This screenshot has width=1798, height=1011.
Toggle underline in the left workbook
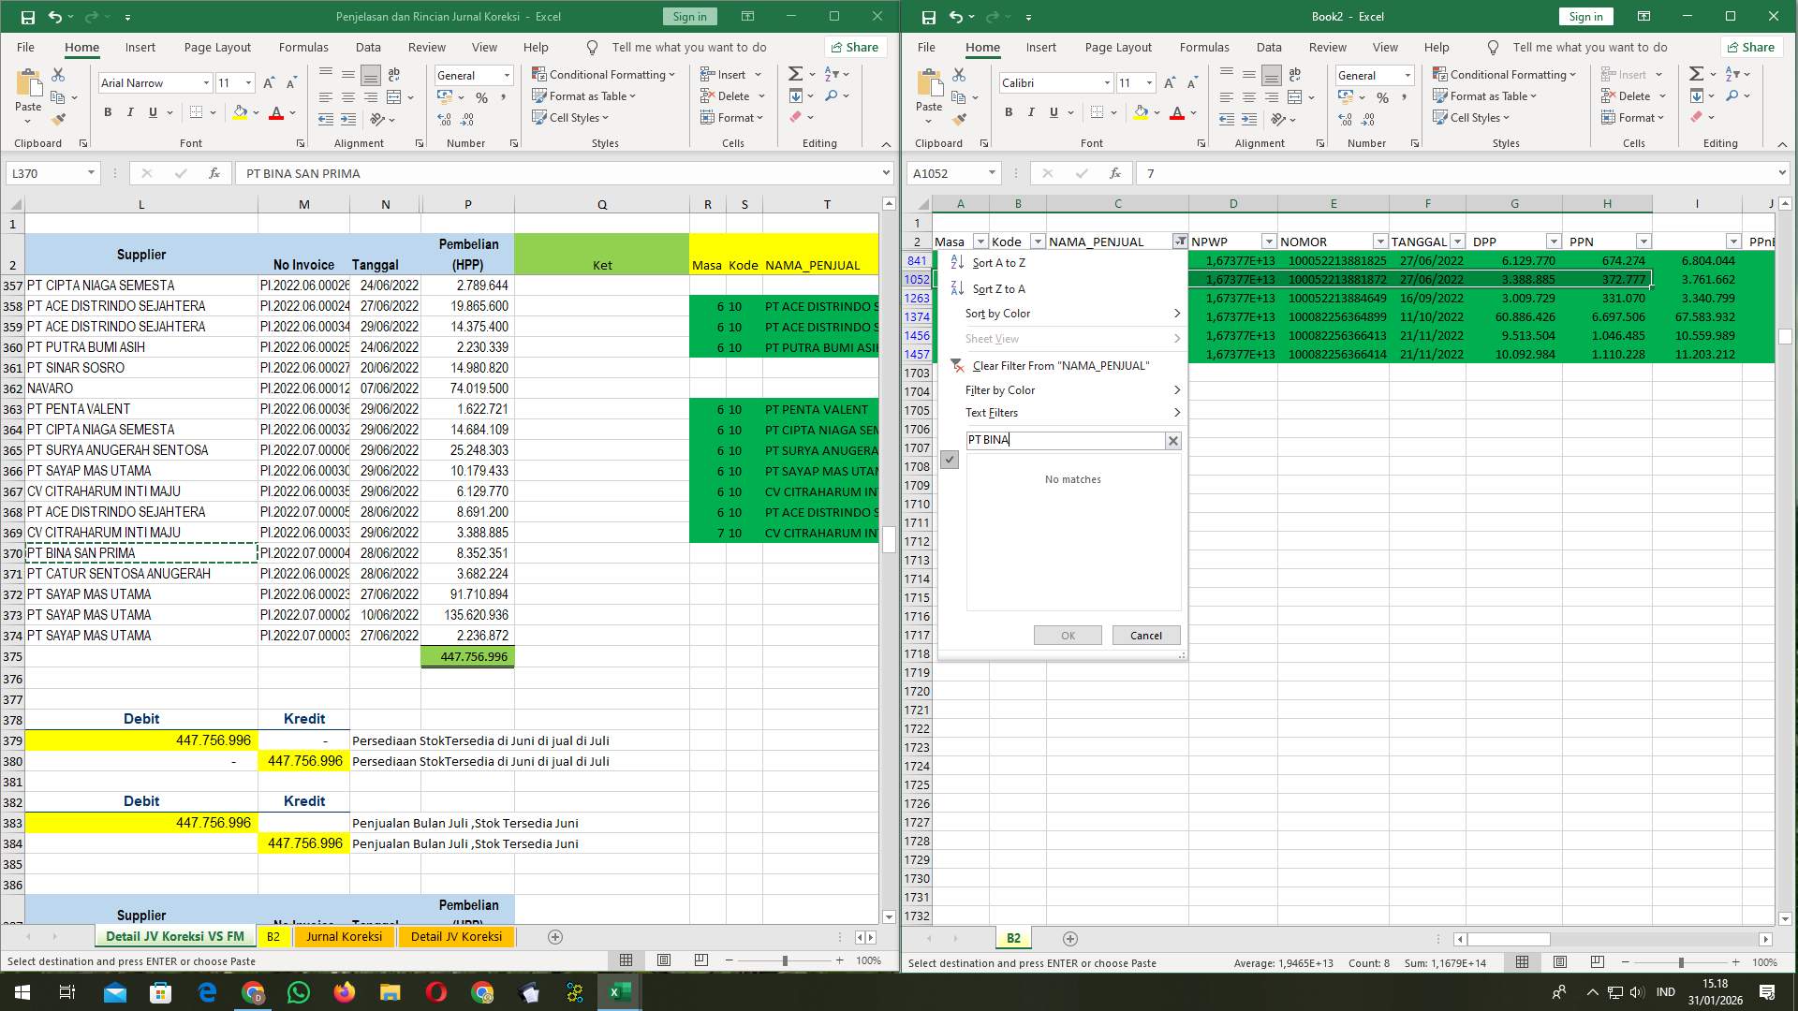point(151,111)
